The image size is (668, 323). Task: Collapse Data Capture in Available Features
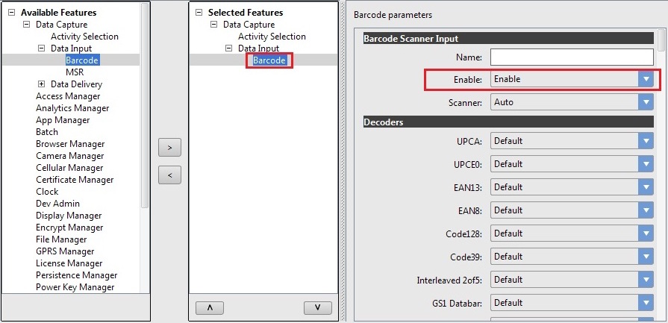27,25
